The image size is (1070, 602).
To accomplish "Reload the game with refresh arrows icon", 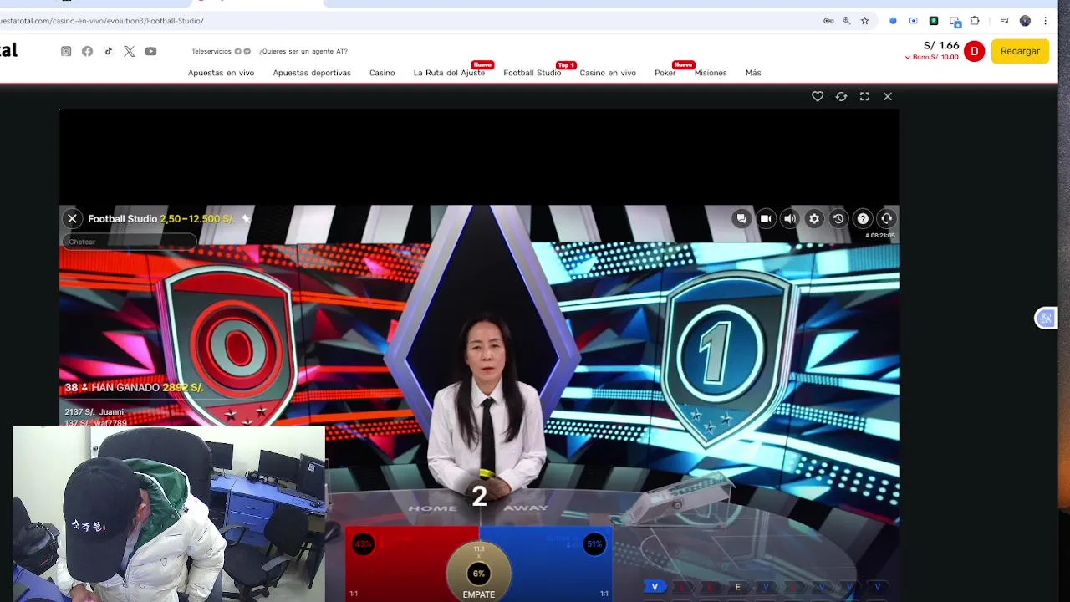I will tap(841, 96).
